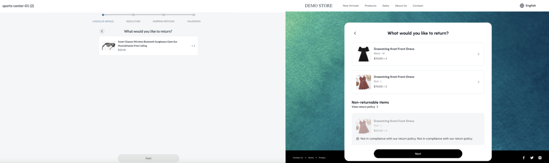Click the Black · M variant label

[379, 53]
